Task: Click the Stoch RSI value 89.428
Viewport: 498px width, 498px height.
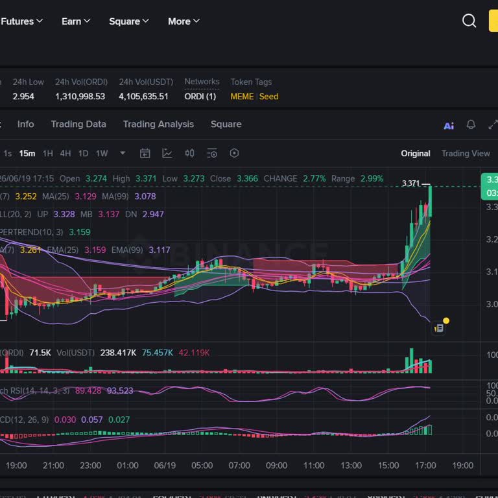Action: point(88,390)
